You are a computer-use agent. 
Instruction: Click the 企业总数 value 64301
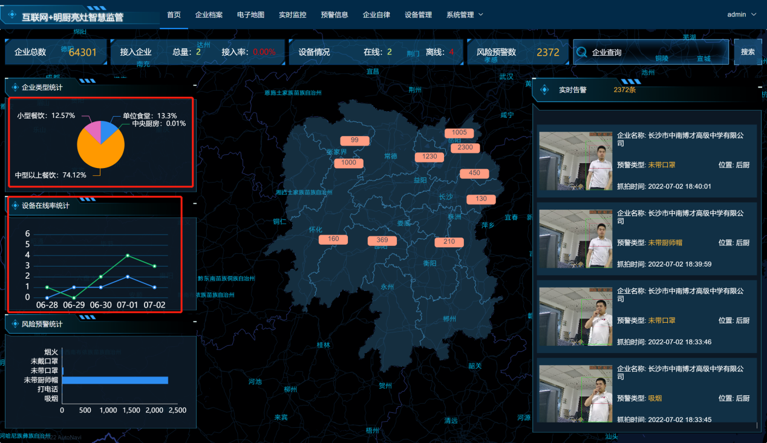tap(83, 52)
